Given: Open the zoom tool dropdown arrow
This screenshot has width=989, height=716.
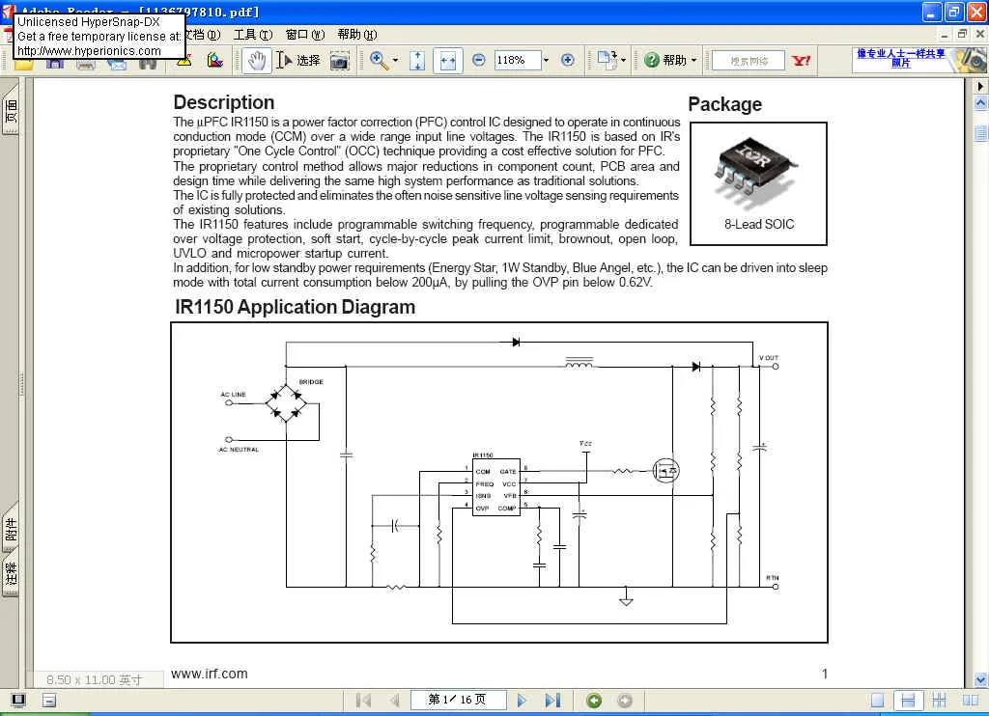Looking at the screenshot, I should pos(395,61).
